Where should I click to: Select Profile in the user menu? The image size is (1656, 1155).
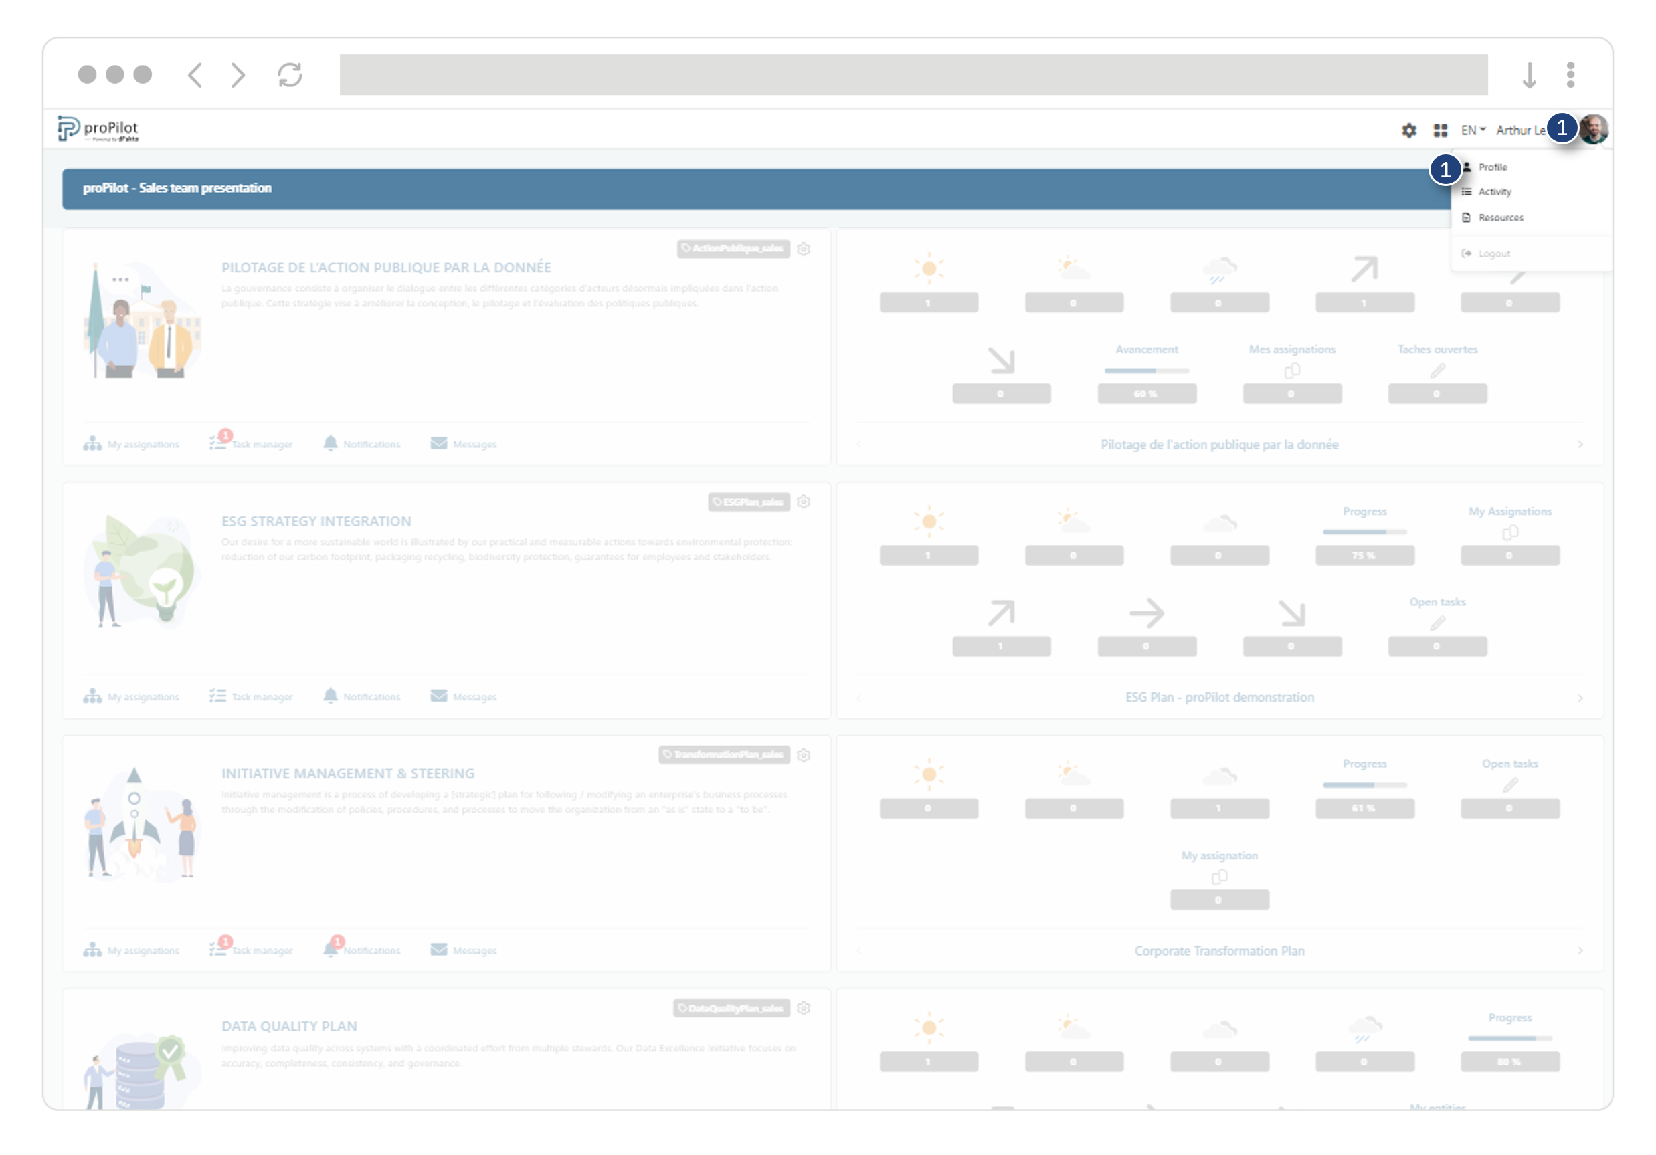pos(1492,167)
